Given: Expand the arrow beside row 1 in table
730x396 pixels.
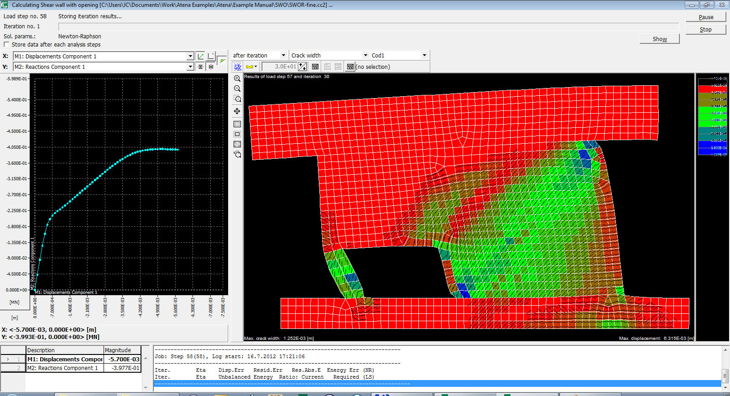Looking at the screenshot, I should (8, 359).
